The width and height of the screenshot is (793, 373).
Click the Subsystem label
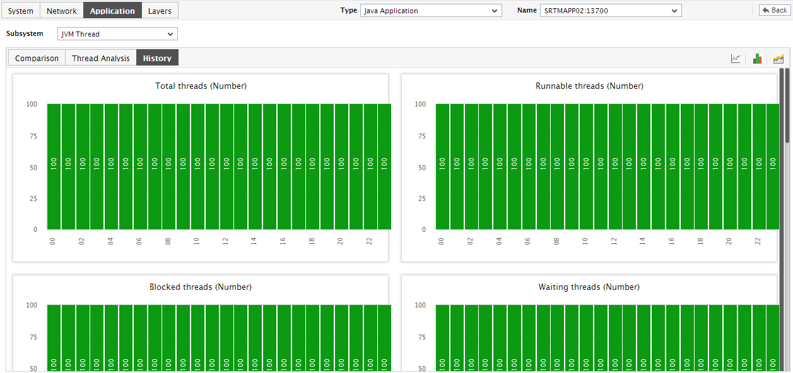pyautogui.click(x=25, y=33)
